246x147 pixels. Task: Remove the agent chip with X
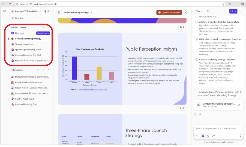208,136
